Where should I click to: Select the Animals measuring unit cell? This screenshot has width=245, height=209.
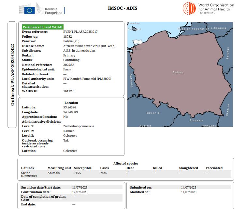53,173
